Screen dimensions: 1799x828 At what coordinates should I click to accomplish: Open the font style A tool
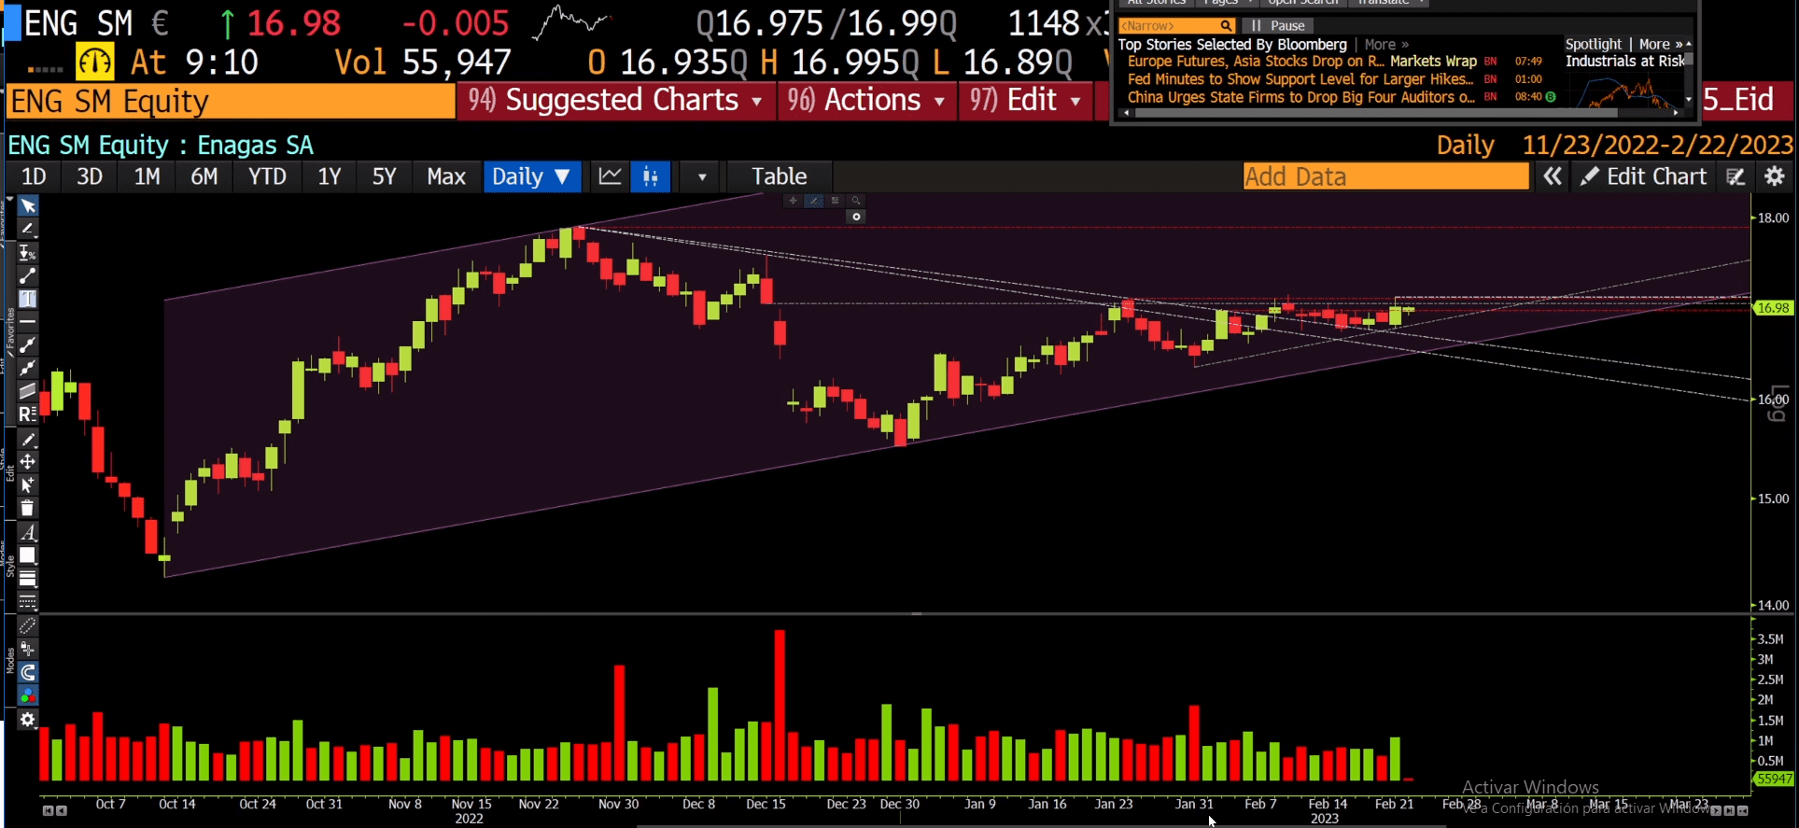28,533
